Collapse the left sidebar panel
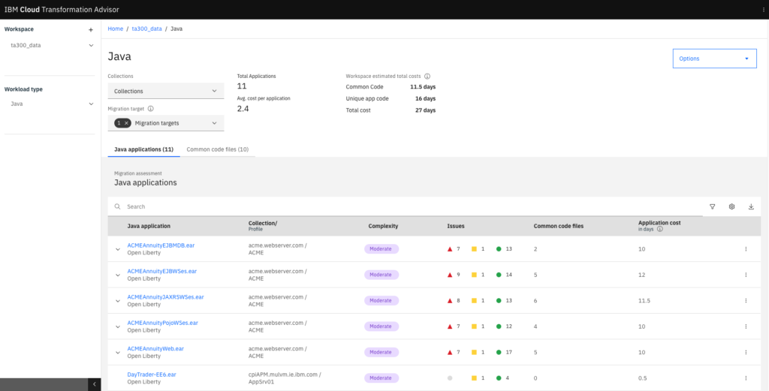The height and width of the screenshot is (391, 769). (x=95, y=383)
